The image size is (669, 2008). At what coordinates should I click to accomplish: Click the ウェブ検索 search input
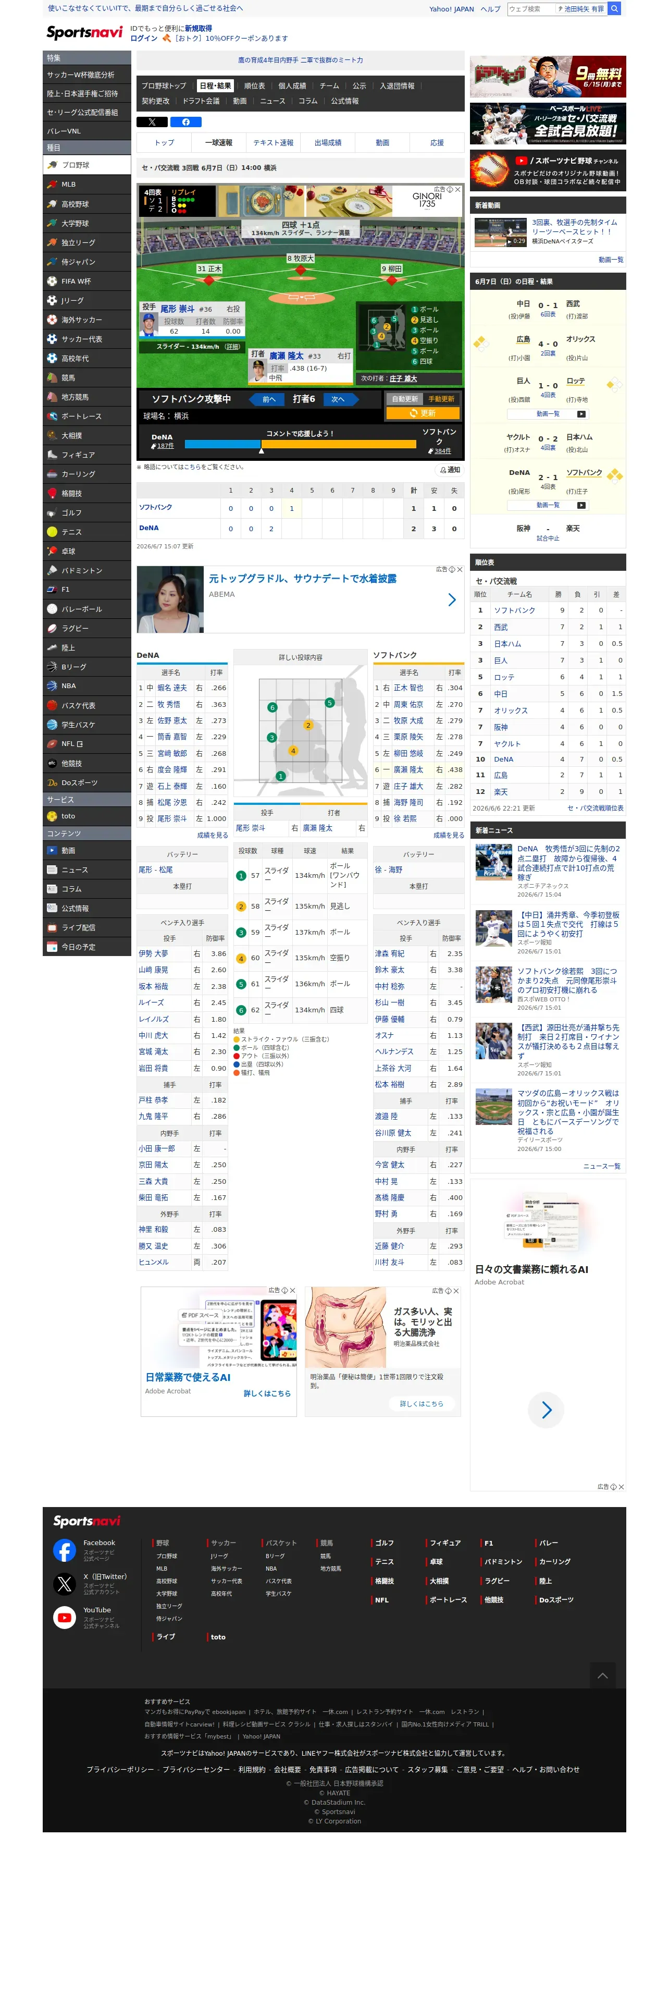(x=531, y=8)
